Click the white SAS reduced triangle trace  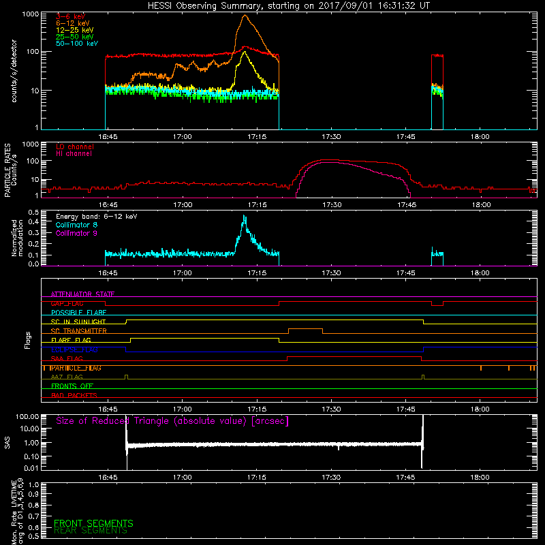(275, 445)
